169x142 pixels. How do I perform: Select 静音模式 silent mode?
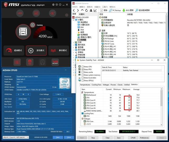click(59, 51)
